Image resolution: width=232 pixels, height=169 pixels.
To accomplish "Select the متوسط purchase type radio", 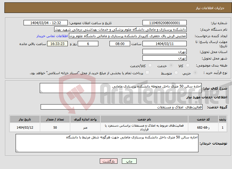I will [x=176, y=72].
